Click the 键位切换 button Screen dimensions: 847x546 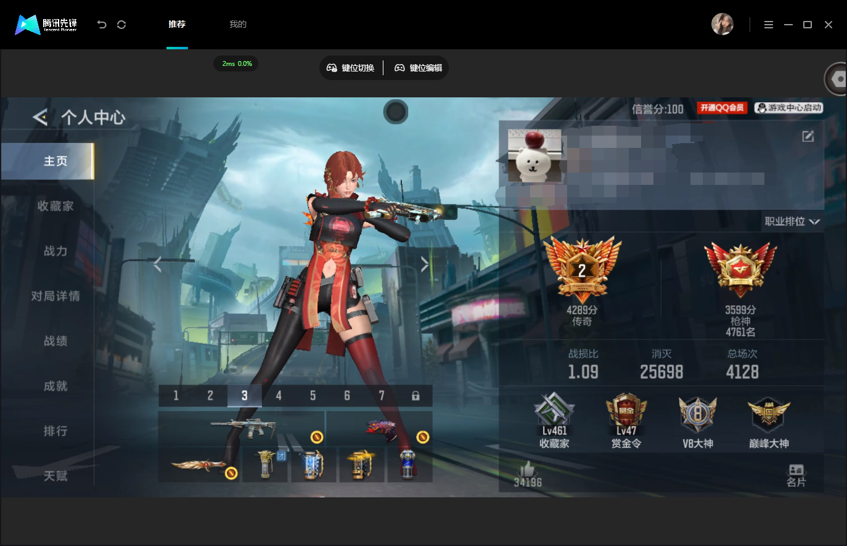(350, 68)
